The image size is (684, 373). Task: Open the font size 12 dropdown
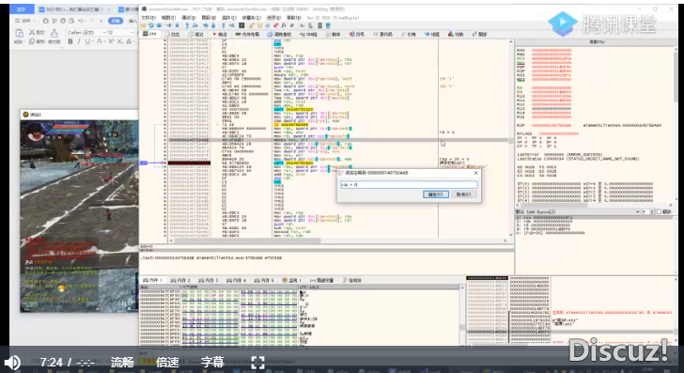(120, 32)
